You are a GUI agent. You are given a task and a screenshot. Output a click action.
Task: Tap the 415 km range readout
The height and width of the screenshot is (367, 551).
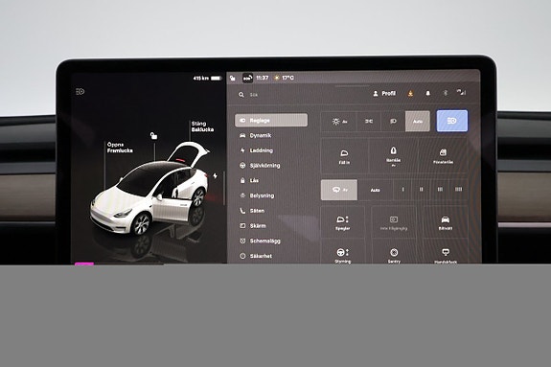point(200,78)
